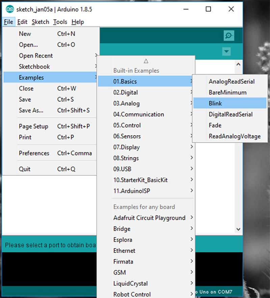
Task: Expand the Open Recent submenu
Action: click(x=36, y=56)
